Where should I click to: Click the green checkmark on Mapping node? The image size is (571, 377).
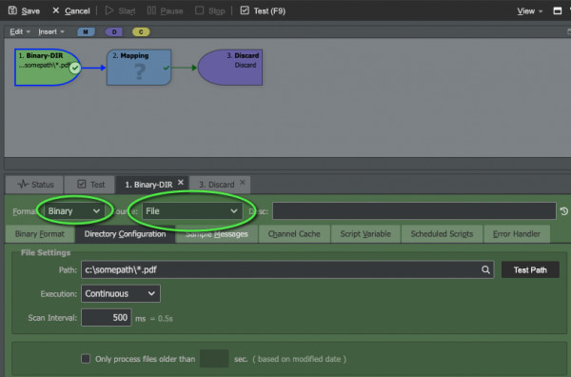pos(167,68)
